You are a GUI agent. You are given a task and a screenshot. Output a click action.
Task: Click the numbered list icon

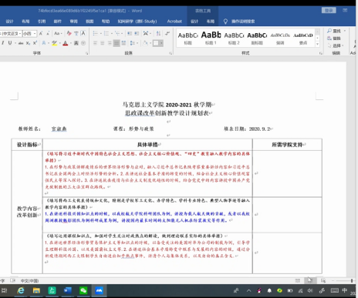(x=106, y=33)
